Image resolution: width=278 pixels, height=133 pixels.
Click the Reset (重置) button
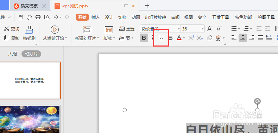pos(127,29)
